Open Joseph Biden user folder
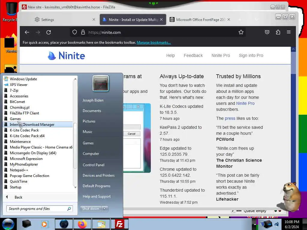Screen dimensions: 307x230 [93, 100]
